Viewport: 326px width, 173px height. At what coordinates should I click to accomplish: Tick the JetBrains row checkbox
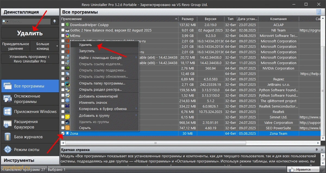[x=63, y=84]
